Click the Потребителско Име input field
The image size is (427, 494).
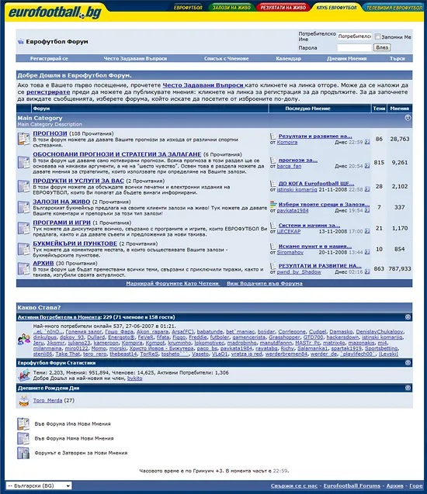pos(355,36)
